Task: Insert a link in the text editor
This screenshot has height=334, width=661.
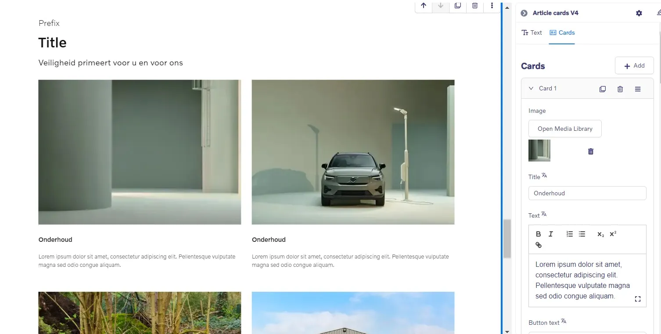Action: [539, 245]
